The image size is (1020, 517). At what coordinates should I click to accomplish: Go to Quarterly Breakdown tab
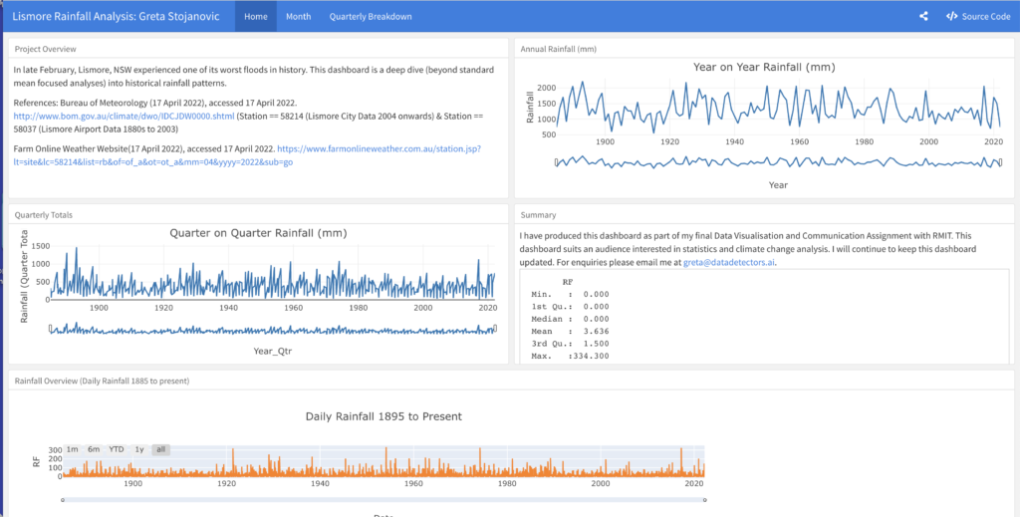(370, 16)
